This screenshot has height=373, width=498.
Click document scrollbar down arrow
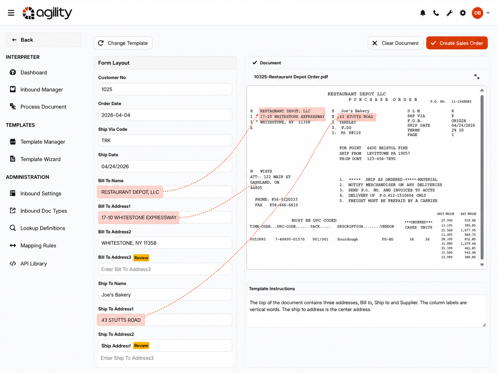point(482,265)
